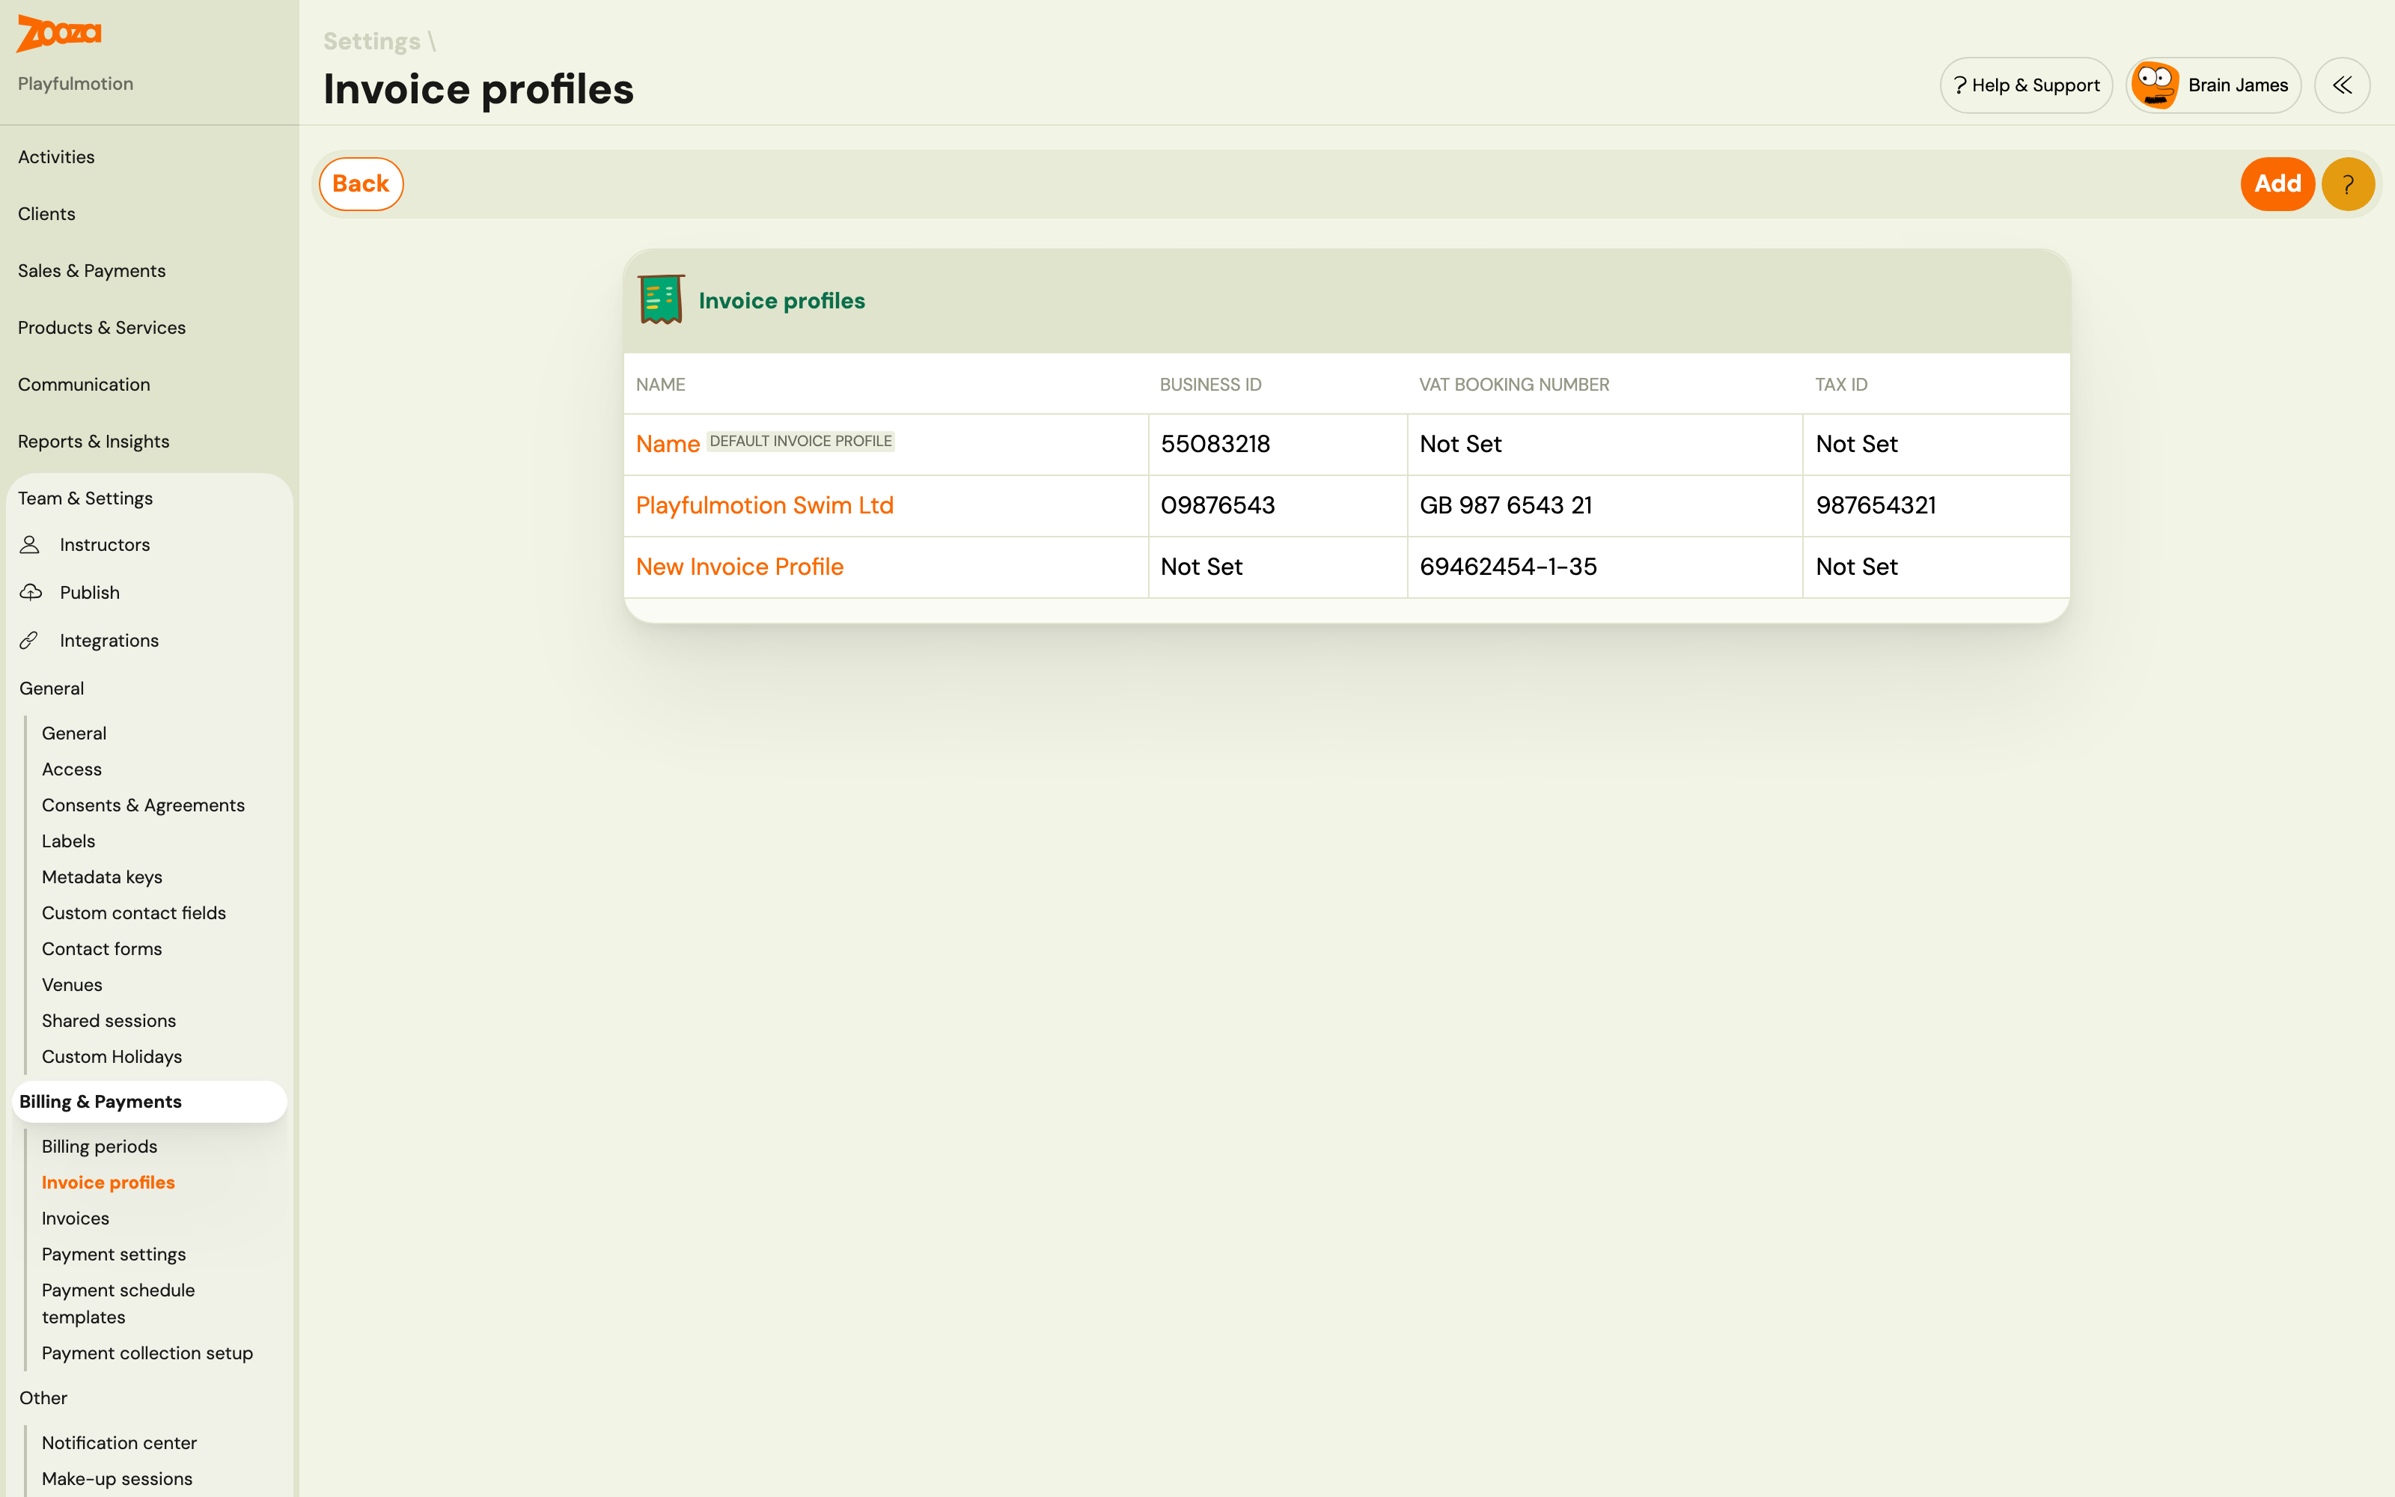Expand the Other settings group
The height and width of the screenshot is (1497, 2395).
click(43, 1398)
